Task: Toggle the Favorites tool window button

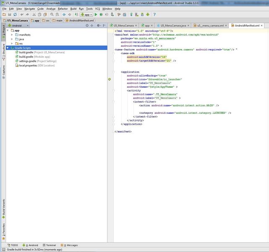Action: (x=3, y=231)
